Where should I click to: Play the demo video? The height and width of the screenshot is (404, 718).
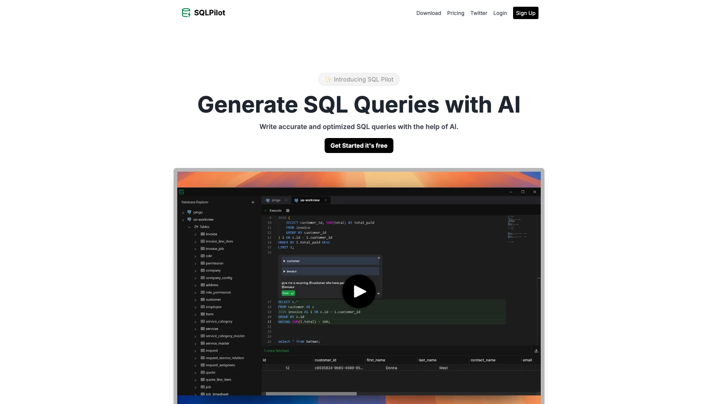coord(359,291)
